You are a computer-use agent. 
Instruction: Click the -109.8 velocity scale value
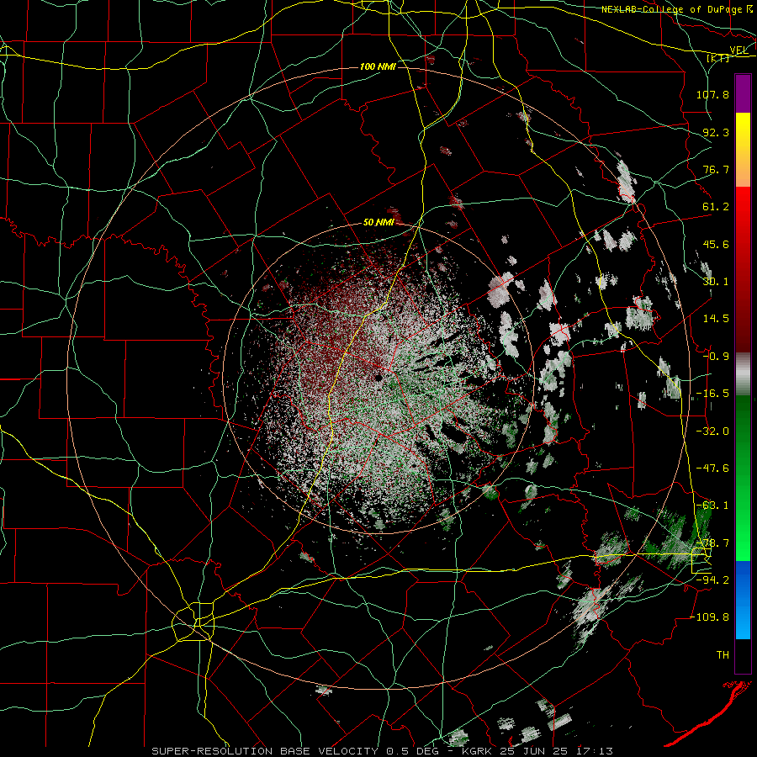pos(709,617)
